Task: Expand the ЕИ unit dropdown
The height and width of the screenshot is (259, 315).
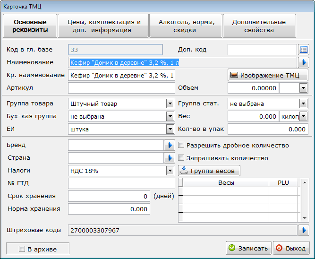Action: point(170,129)
